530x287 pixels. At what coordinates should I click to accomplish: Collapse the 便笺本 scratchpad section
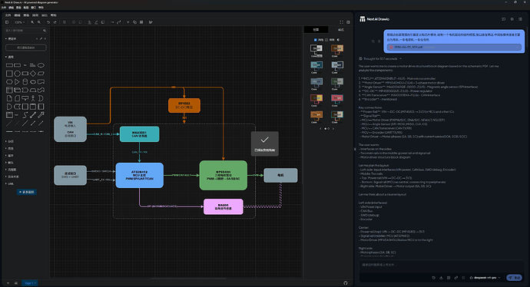11,39
